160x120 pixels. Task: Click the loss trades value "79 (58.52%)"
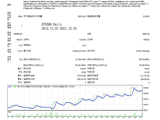[144, 65]
